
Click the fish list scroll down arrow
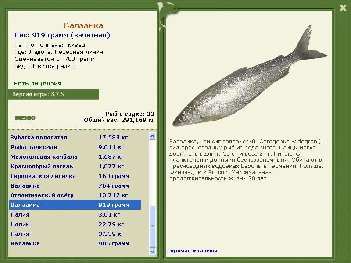click(152, 251)
